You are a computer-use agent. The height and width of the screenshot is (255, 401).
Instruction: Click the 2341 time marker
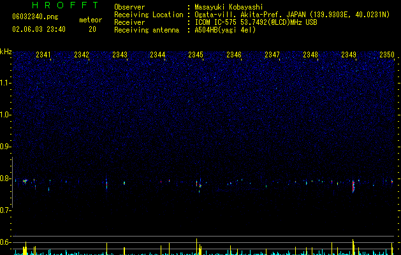[x=43, y=55]
